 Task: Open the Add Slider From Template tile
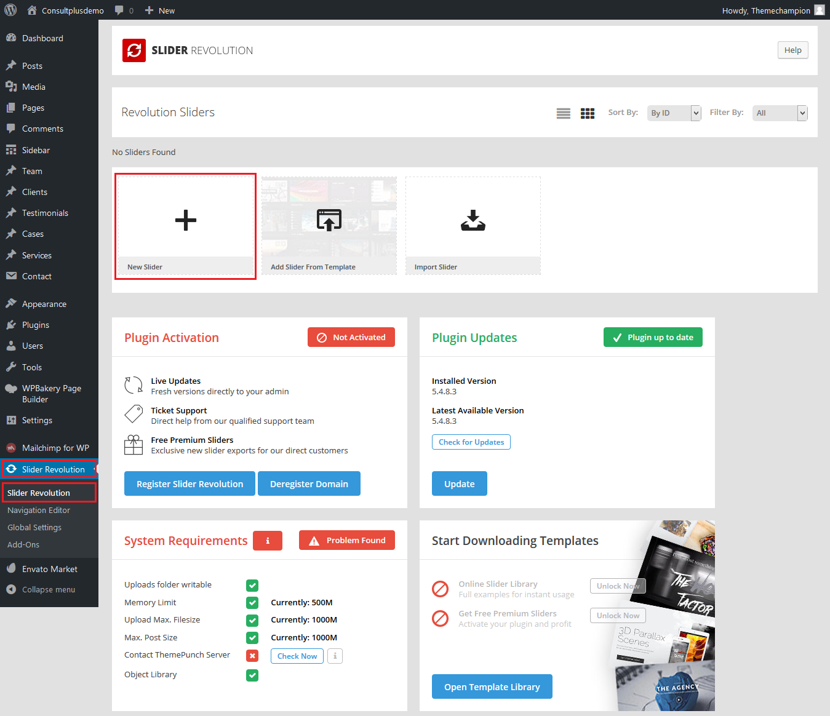(x=329, y=225)
